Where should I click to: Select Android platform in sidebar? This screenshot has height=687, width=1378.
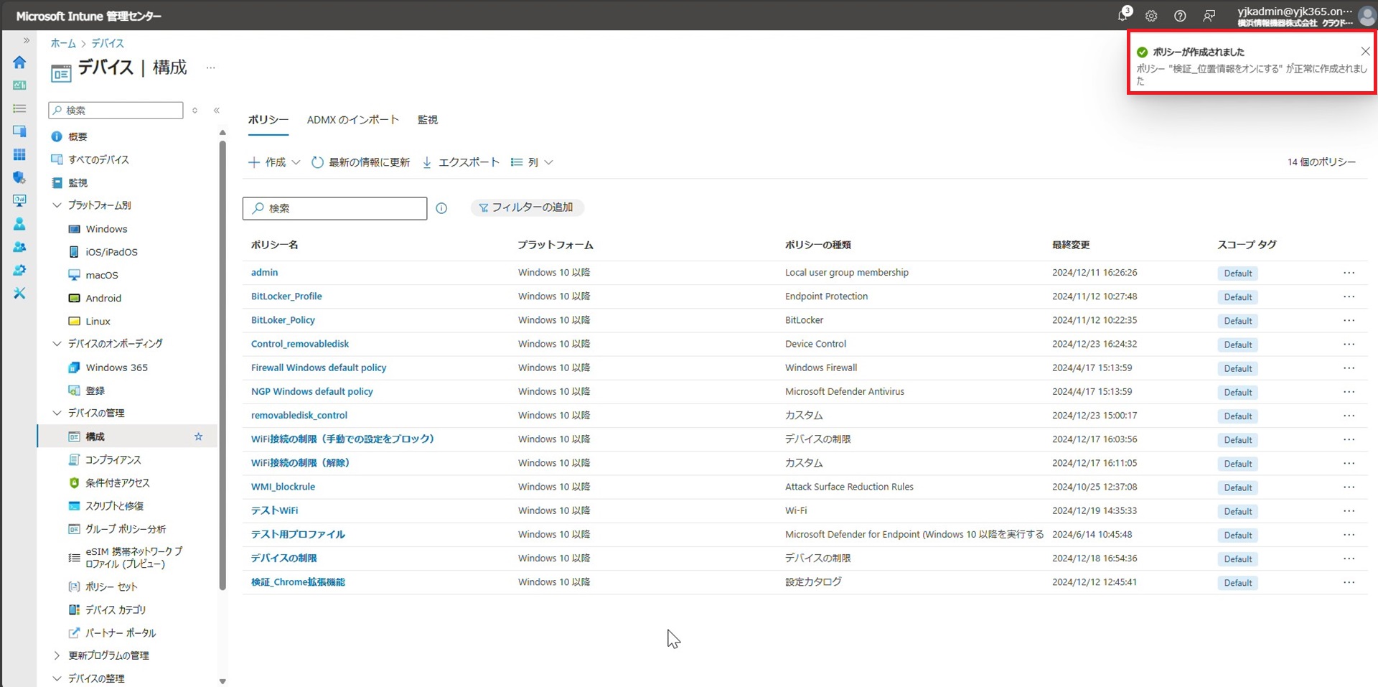(103, 298)
